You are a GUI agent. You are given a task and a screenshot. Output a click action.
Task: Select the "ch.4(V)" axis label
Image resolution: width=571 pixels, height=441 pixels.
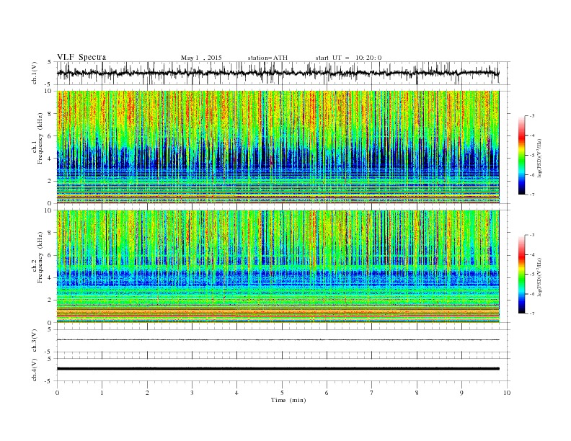(x=35, y=370)
